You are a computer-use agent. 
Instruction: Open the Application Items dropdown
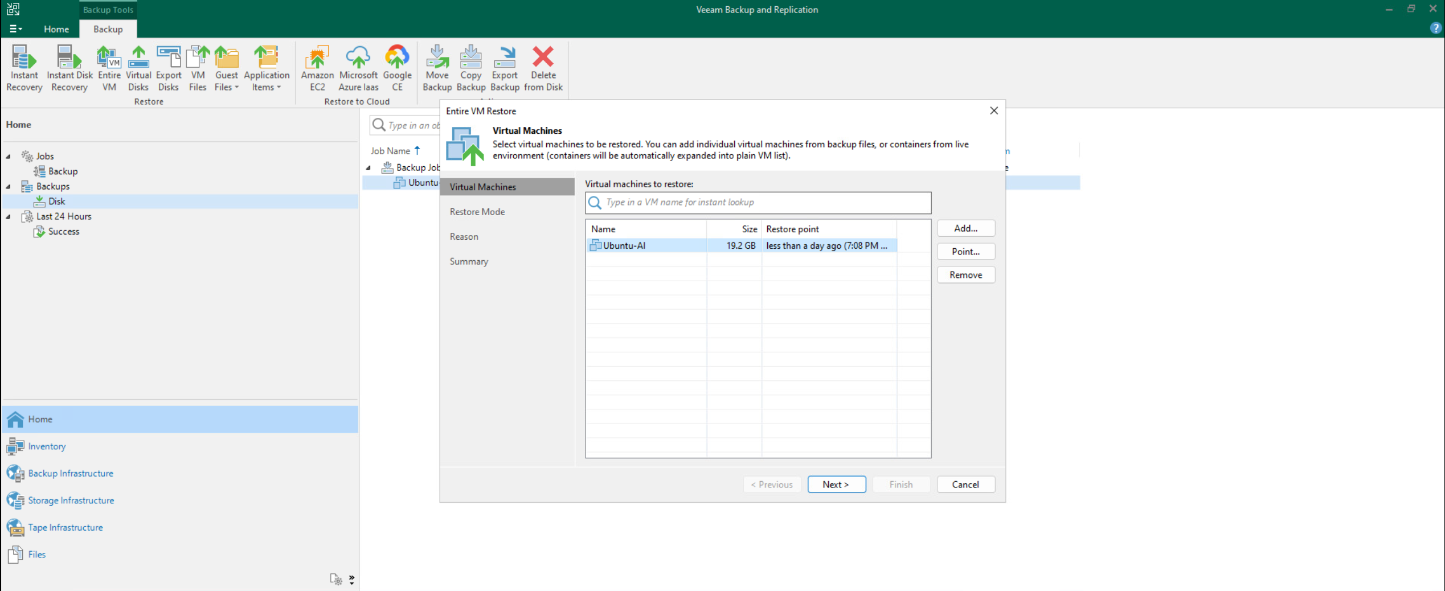267,68
